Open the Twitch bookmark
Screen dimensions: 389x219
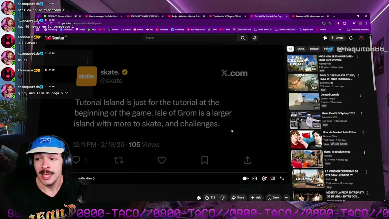(x=80, y=30)
